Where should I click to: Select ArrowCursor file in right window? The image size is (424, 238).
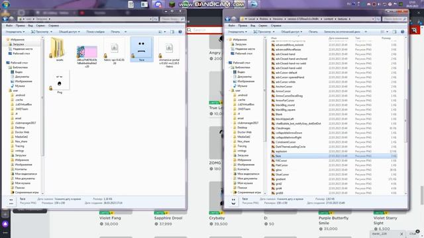pyautogui.click(x=283, y=91)
